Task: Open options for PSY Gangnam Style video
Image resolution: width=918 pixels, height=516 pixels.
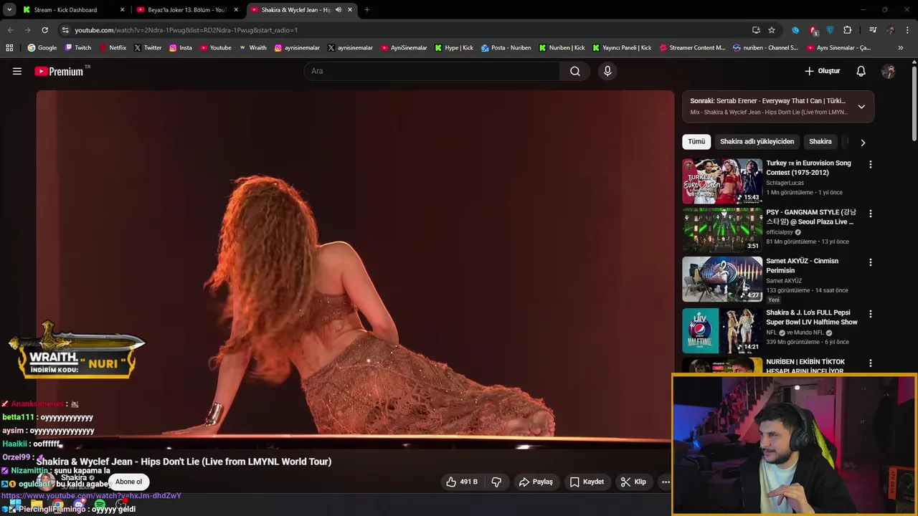Action: (871, 214)
